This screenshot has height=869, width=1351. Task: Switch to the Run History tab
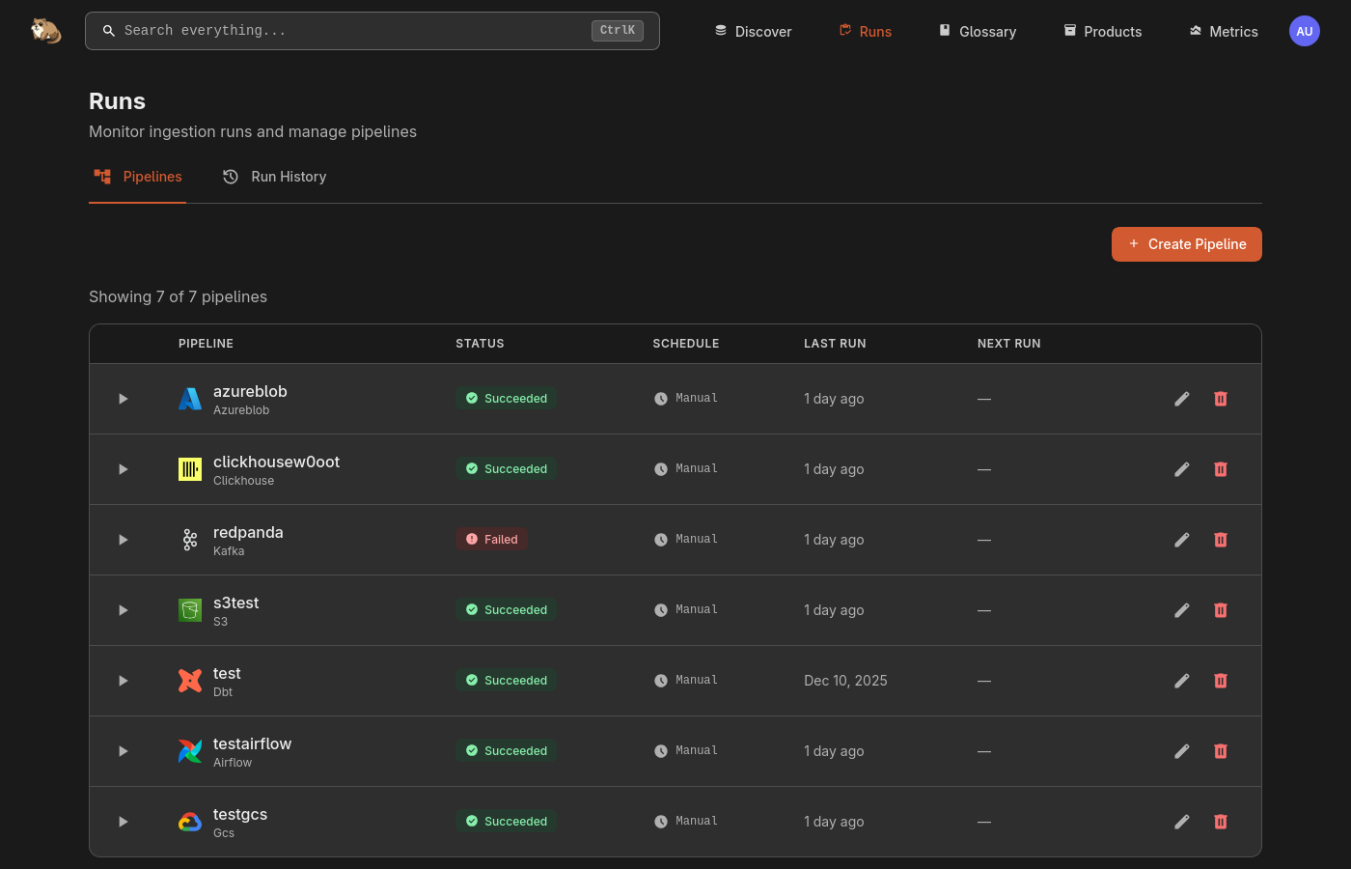(x=275, y=177)
